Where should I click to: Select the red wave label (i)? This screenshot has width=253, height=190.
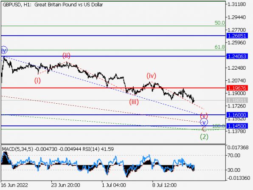pos(37,80)
